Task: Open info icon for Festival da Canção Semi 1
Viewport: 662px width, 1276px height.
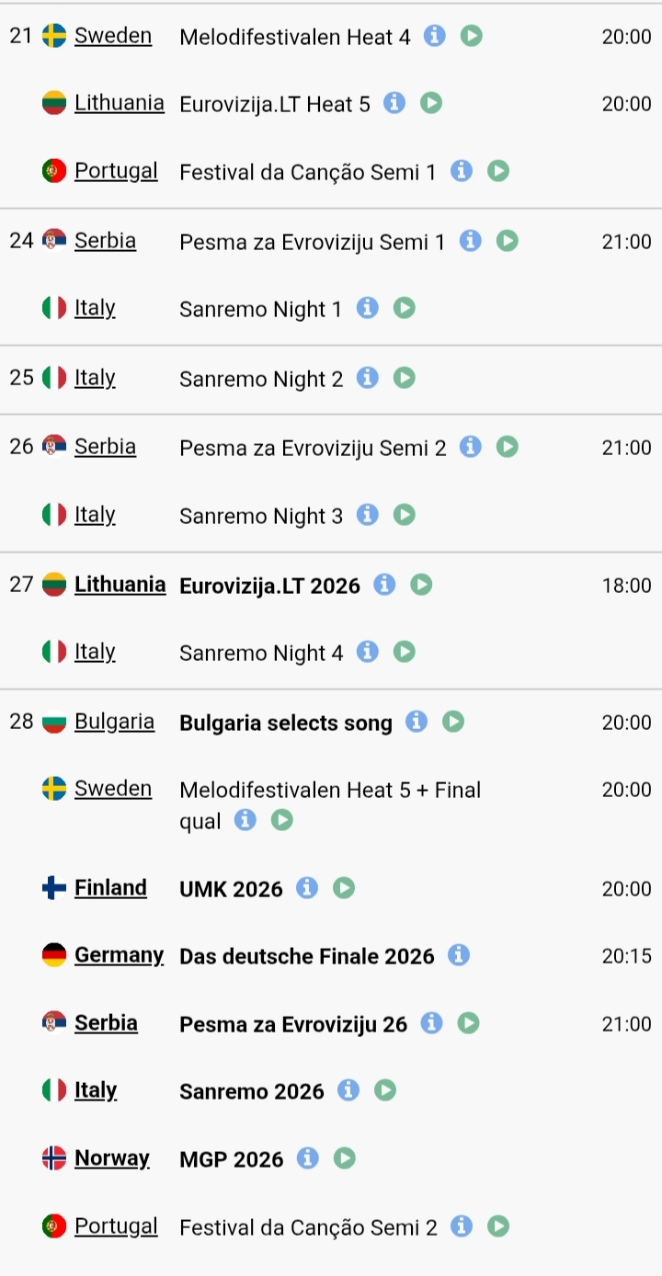Action: click(462, 170)
